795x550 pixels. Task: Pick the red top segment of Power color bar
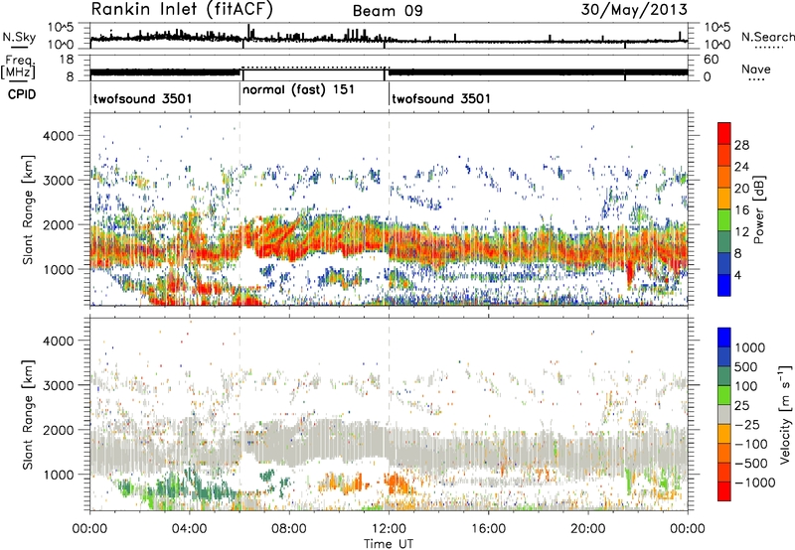tap(724, 133)
